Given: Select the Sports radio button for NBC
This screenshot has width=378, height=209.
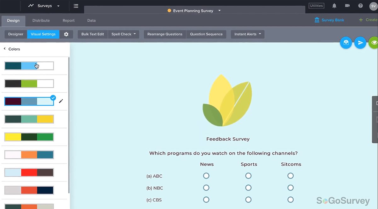Looking at the screenshot, I should (248, 188).
